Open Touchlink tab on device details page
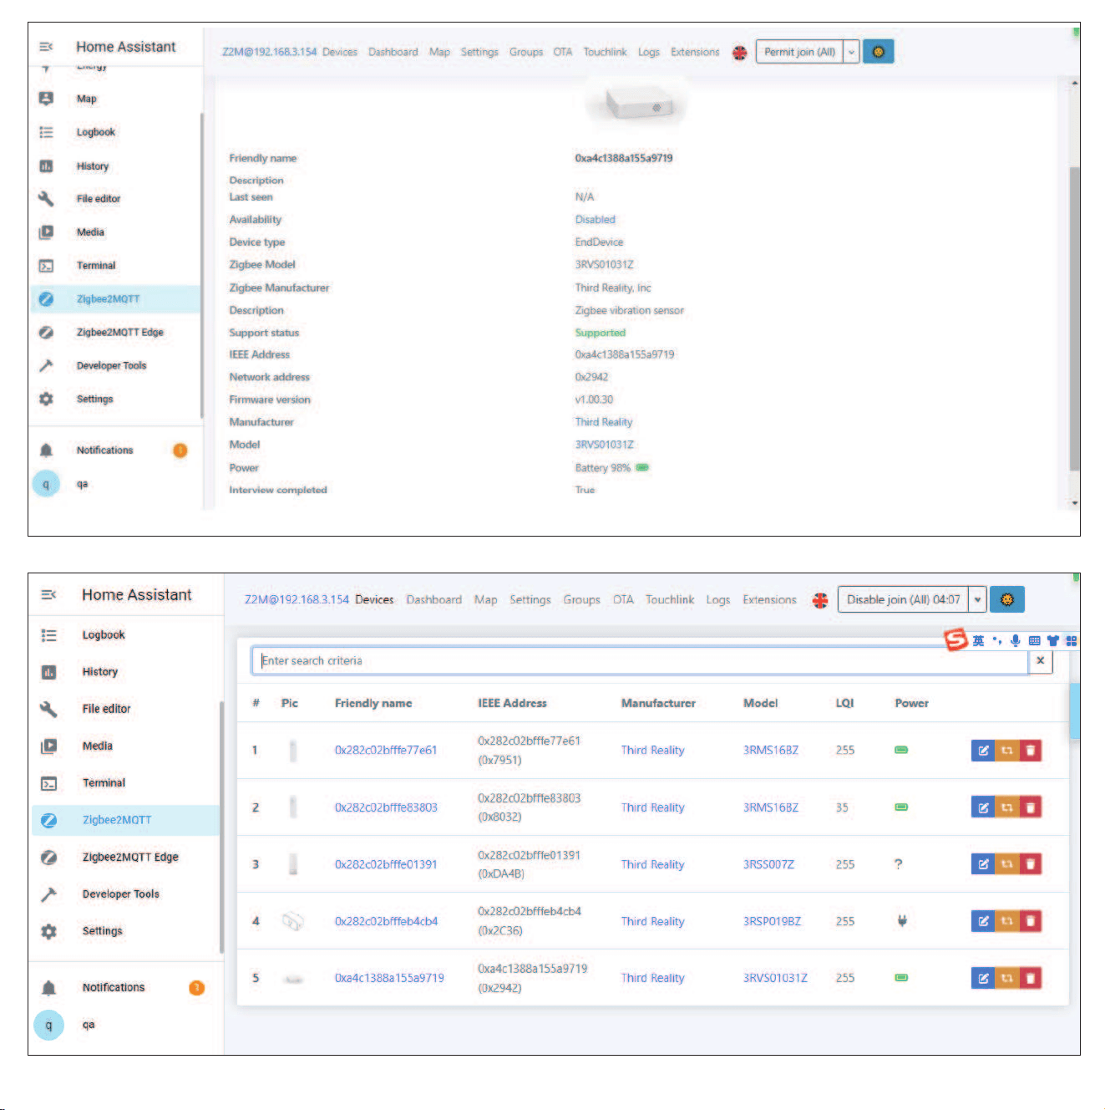1105x1110 pixels. pos(605,52)
